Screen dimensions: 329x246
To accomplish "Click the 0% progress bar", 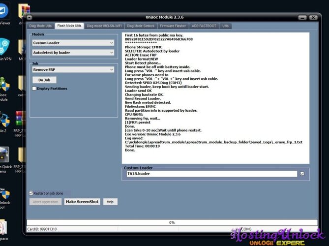I will (x=172, y=222).
